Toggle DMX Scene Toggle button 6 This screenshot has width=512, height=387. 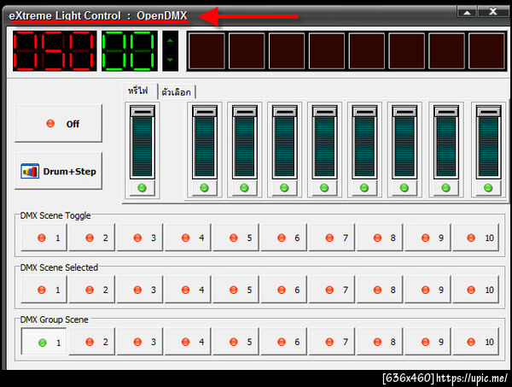pos(284,237)
